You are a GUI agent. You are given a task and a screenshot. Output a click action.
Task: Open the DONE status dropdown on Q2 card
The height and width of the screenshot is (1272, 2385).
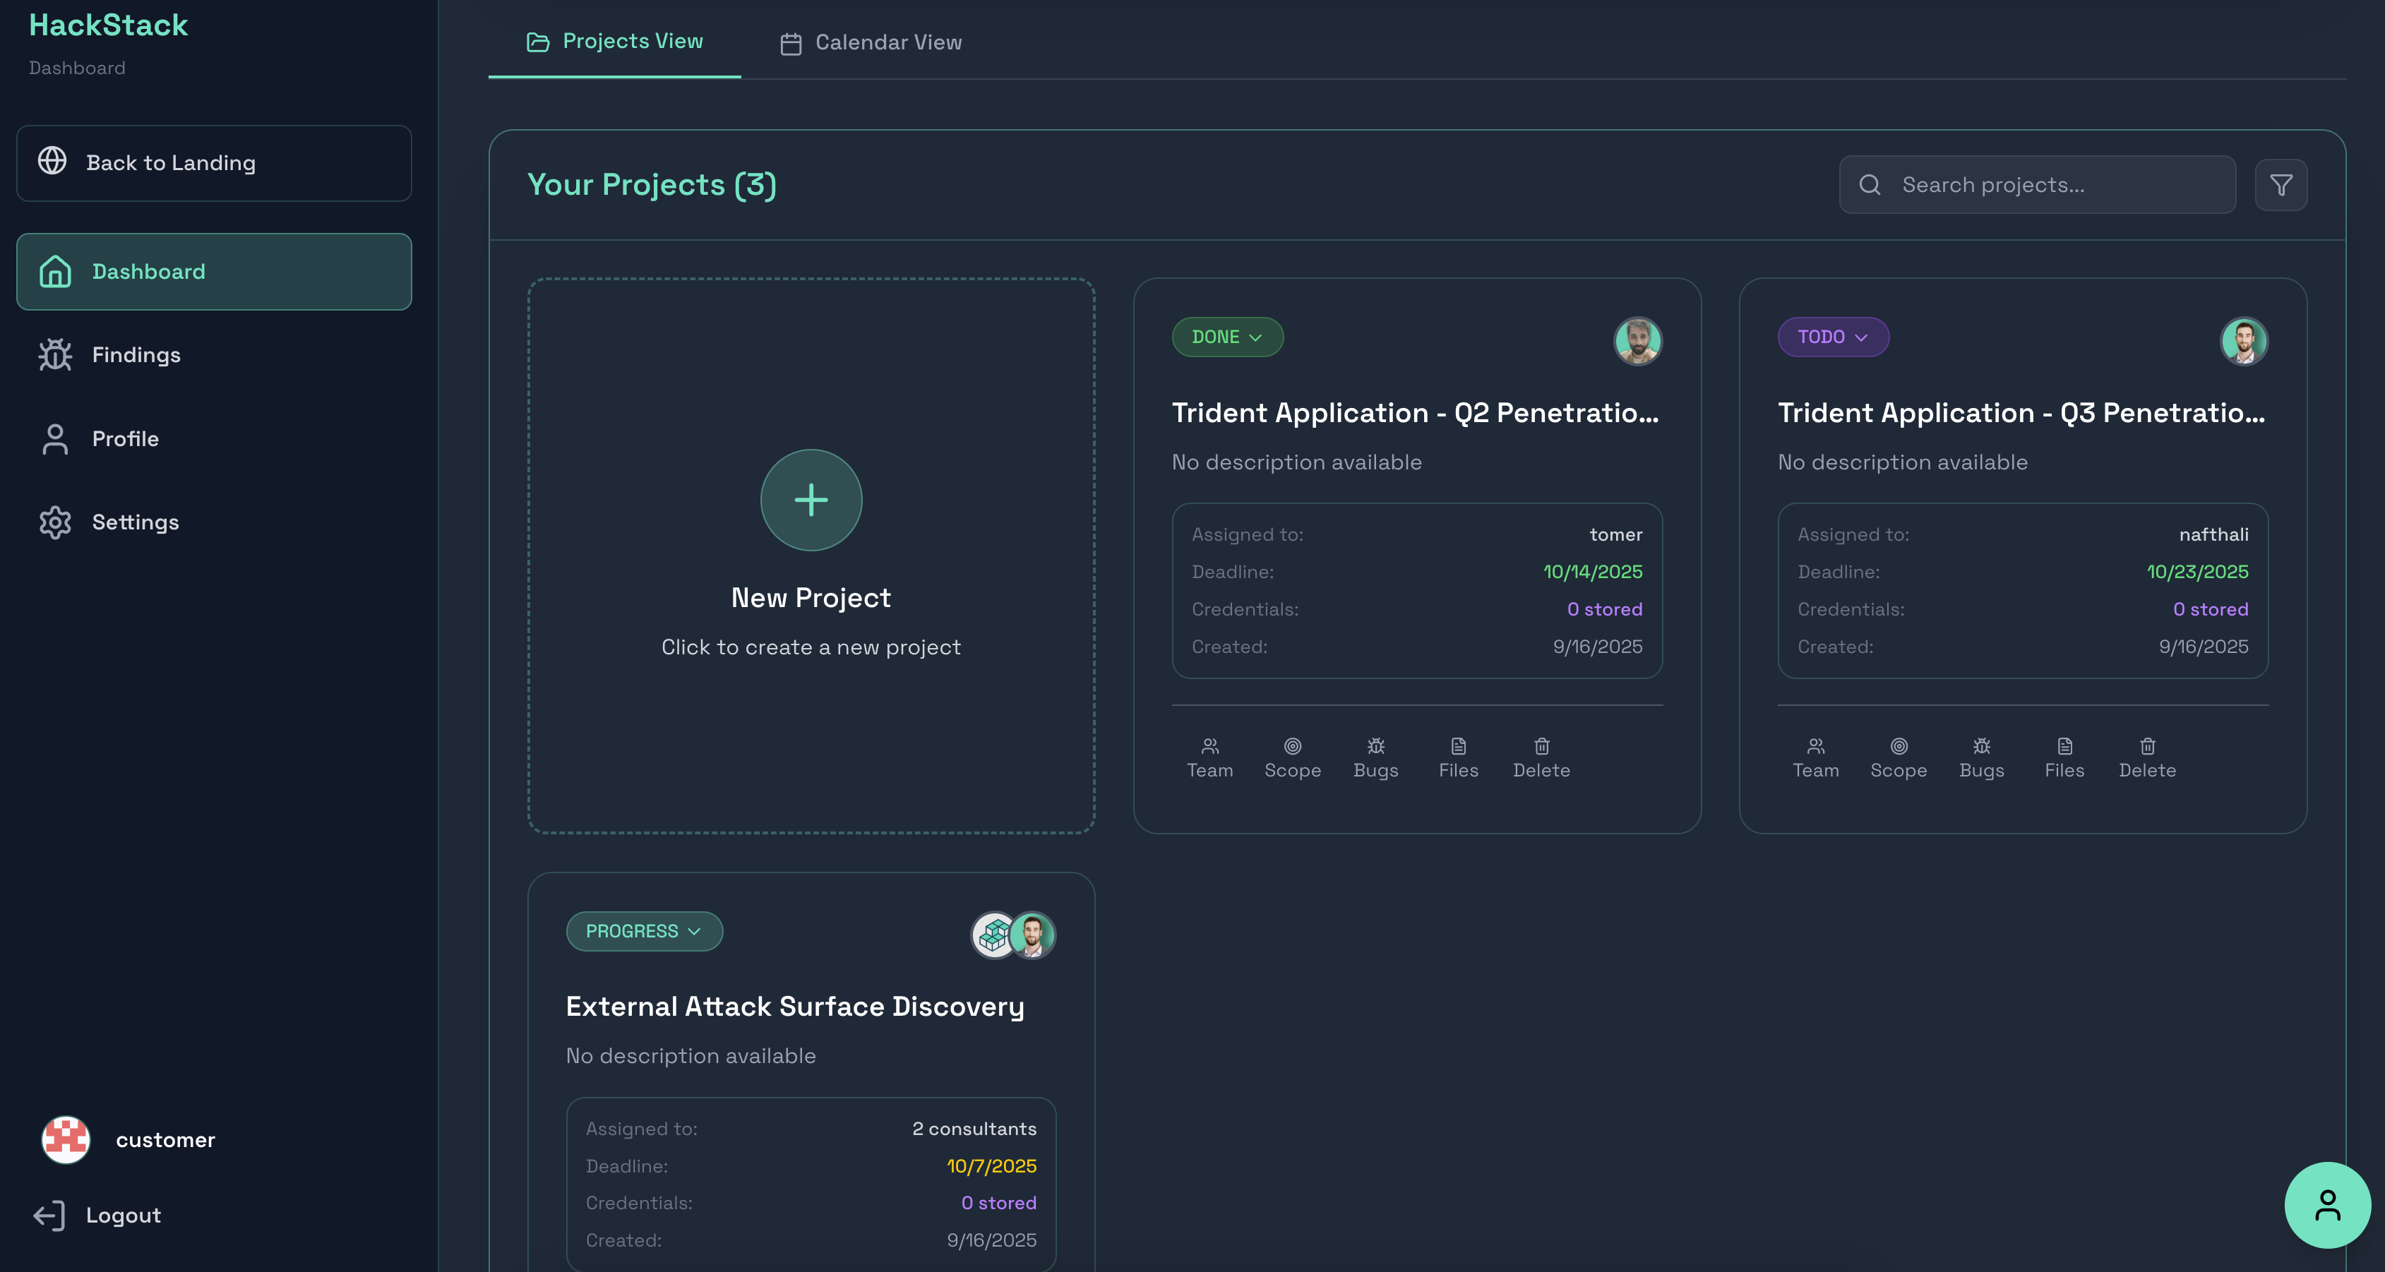coord(1227,337)
